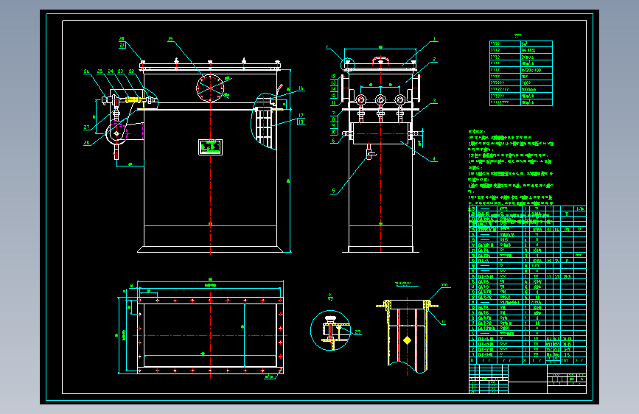639x414 pixels.
Task: Select the cyan detail circle at the side view top corner
Action: point(348,64)
